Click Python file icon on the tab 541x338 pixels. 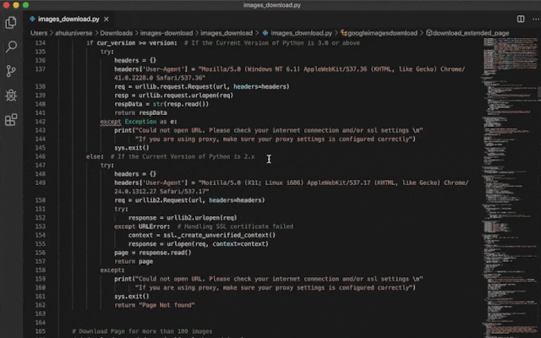point(32,19)
